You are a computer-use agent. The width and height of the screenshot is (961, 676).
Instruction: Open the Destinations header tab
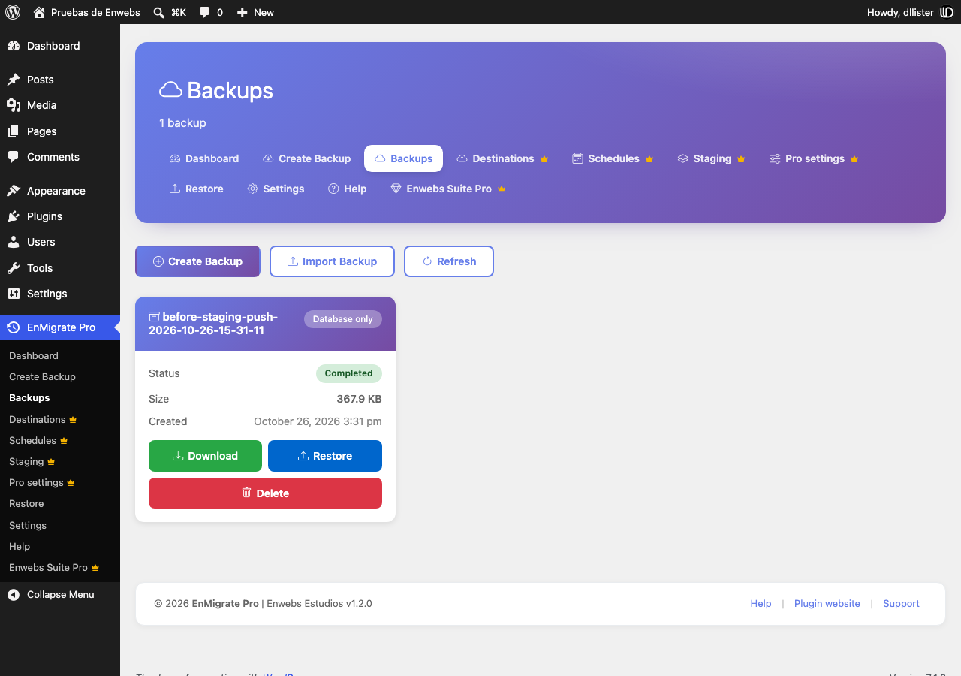[503, 158]
